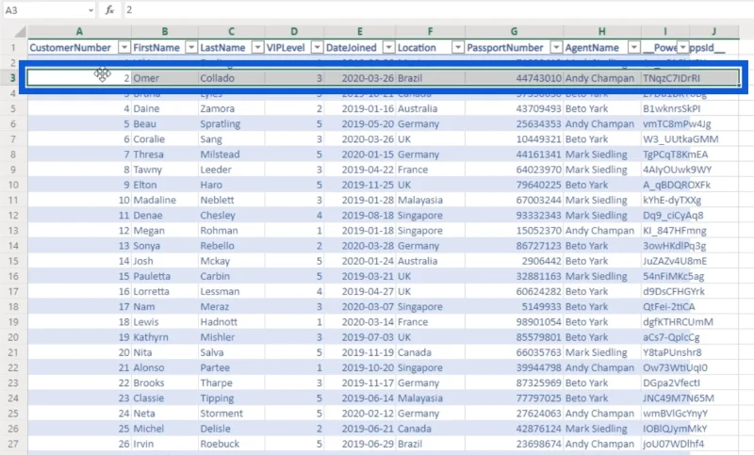Click the Insert Function fx icon
Image resolution: width=754 pixels, height=455 pixels.
pyautogui.click(x=109, y=10)
